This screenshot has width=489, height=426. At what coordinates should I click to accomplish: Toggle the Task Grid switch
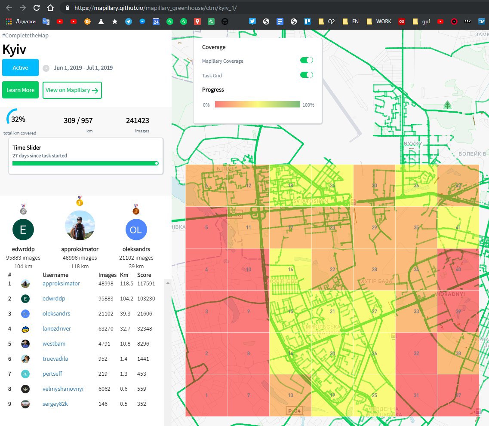[306, 75]
